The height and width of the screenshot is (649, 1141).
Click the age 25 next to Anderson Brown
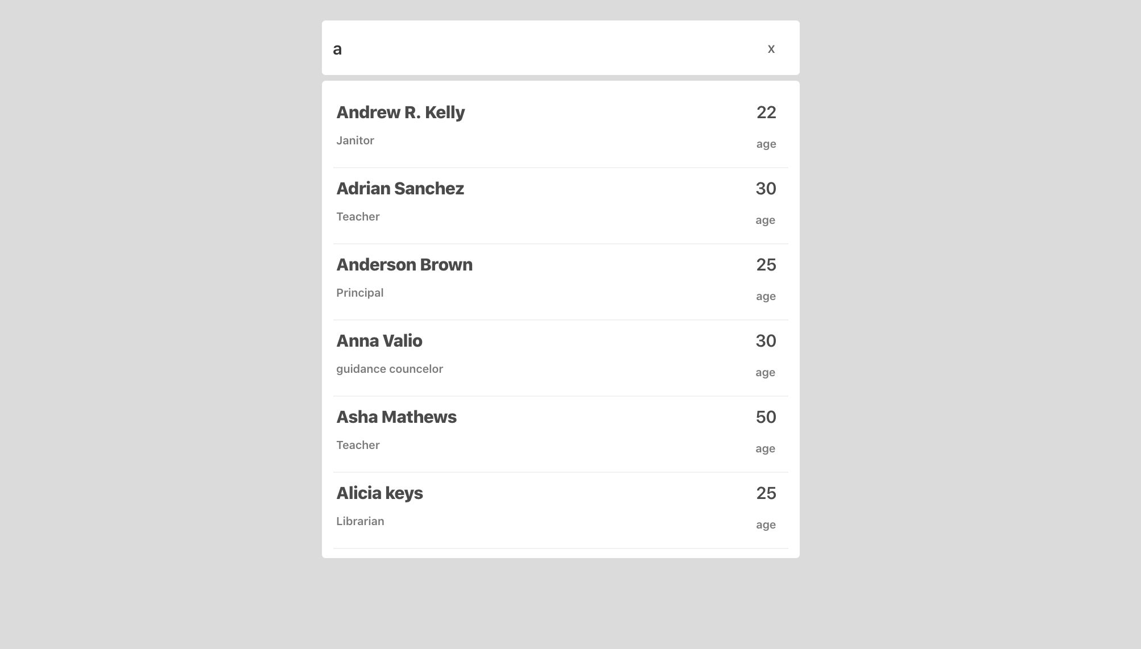point(766,264)
